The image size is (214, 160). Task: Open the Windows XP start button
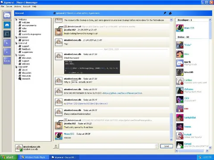pos(9,157)
